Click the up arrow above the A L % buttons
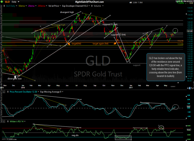The height and width of the screenshot is (141, 194). coord(178,82)
